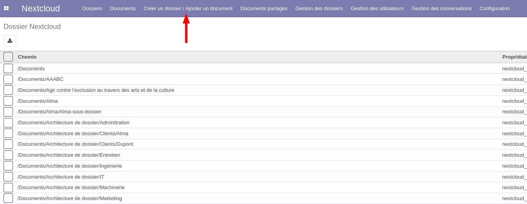Open Architecture de dossier/Marketing path
Screen dimensions: 527x204
click(x=70, y=198)
